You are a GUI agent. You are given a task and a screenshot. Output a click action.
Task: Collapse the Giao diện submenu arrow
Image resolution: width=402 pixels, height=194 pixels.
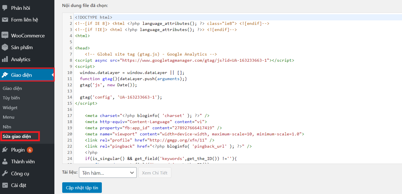(x=52, y=75)
